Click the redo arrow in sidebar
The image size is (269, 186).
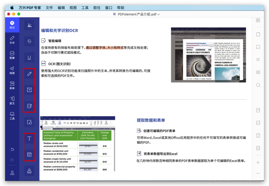12,160
